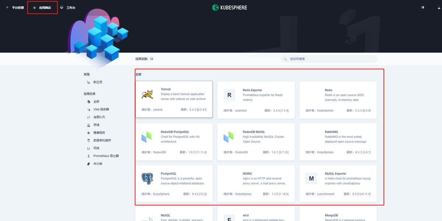Open the 工作台 menu

tap(68, 7)
